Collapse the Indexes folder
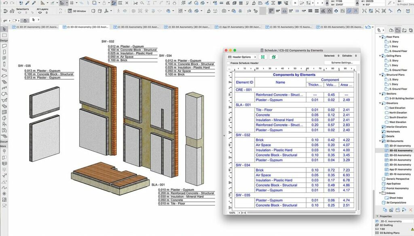The width and height of the screenshot is (414, 236). [380, 193]
